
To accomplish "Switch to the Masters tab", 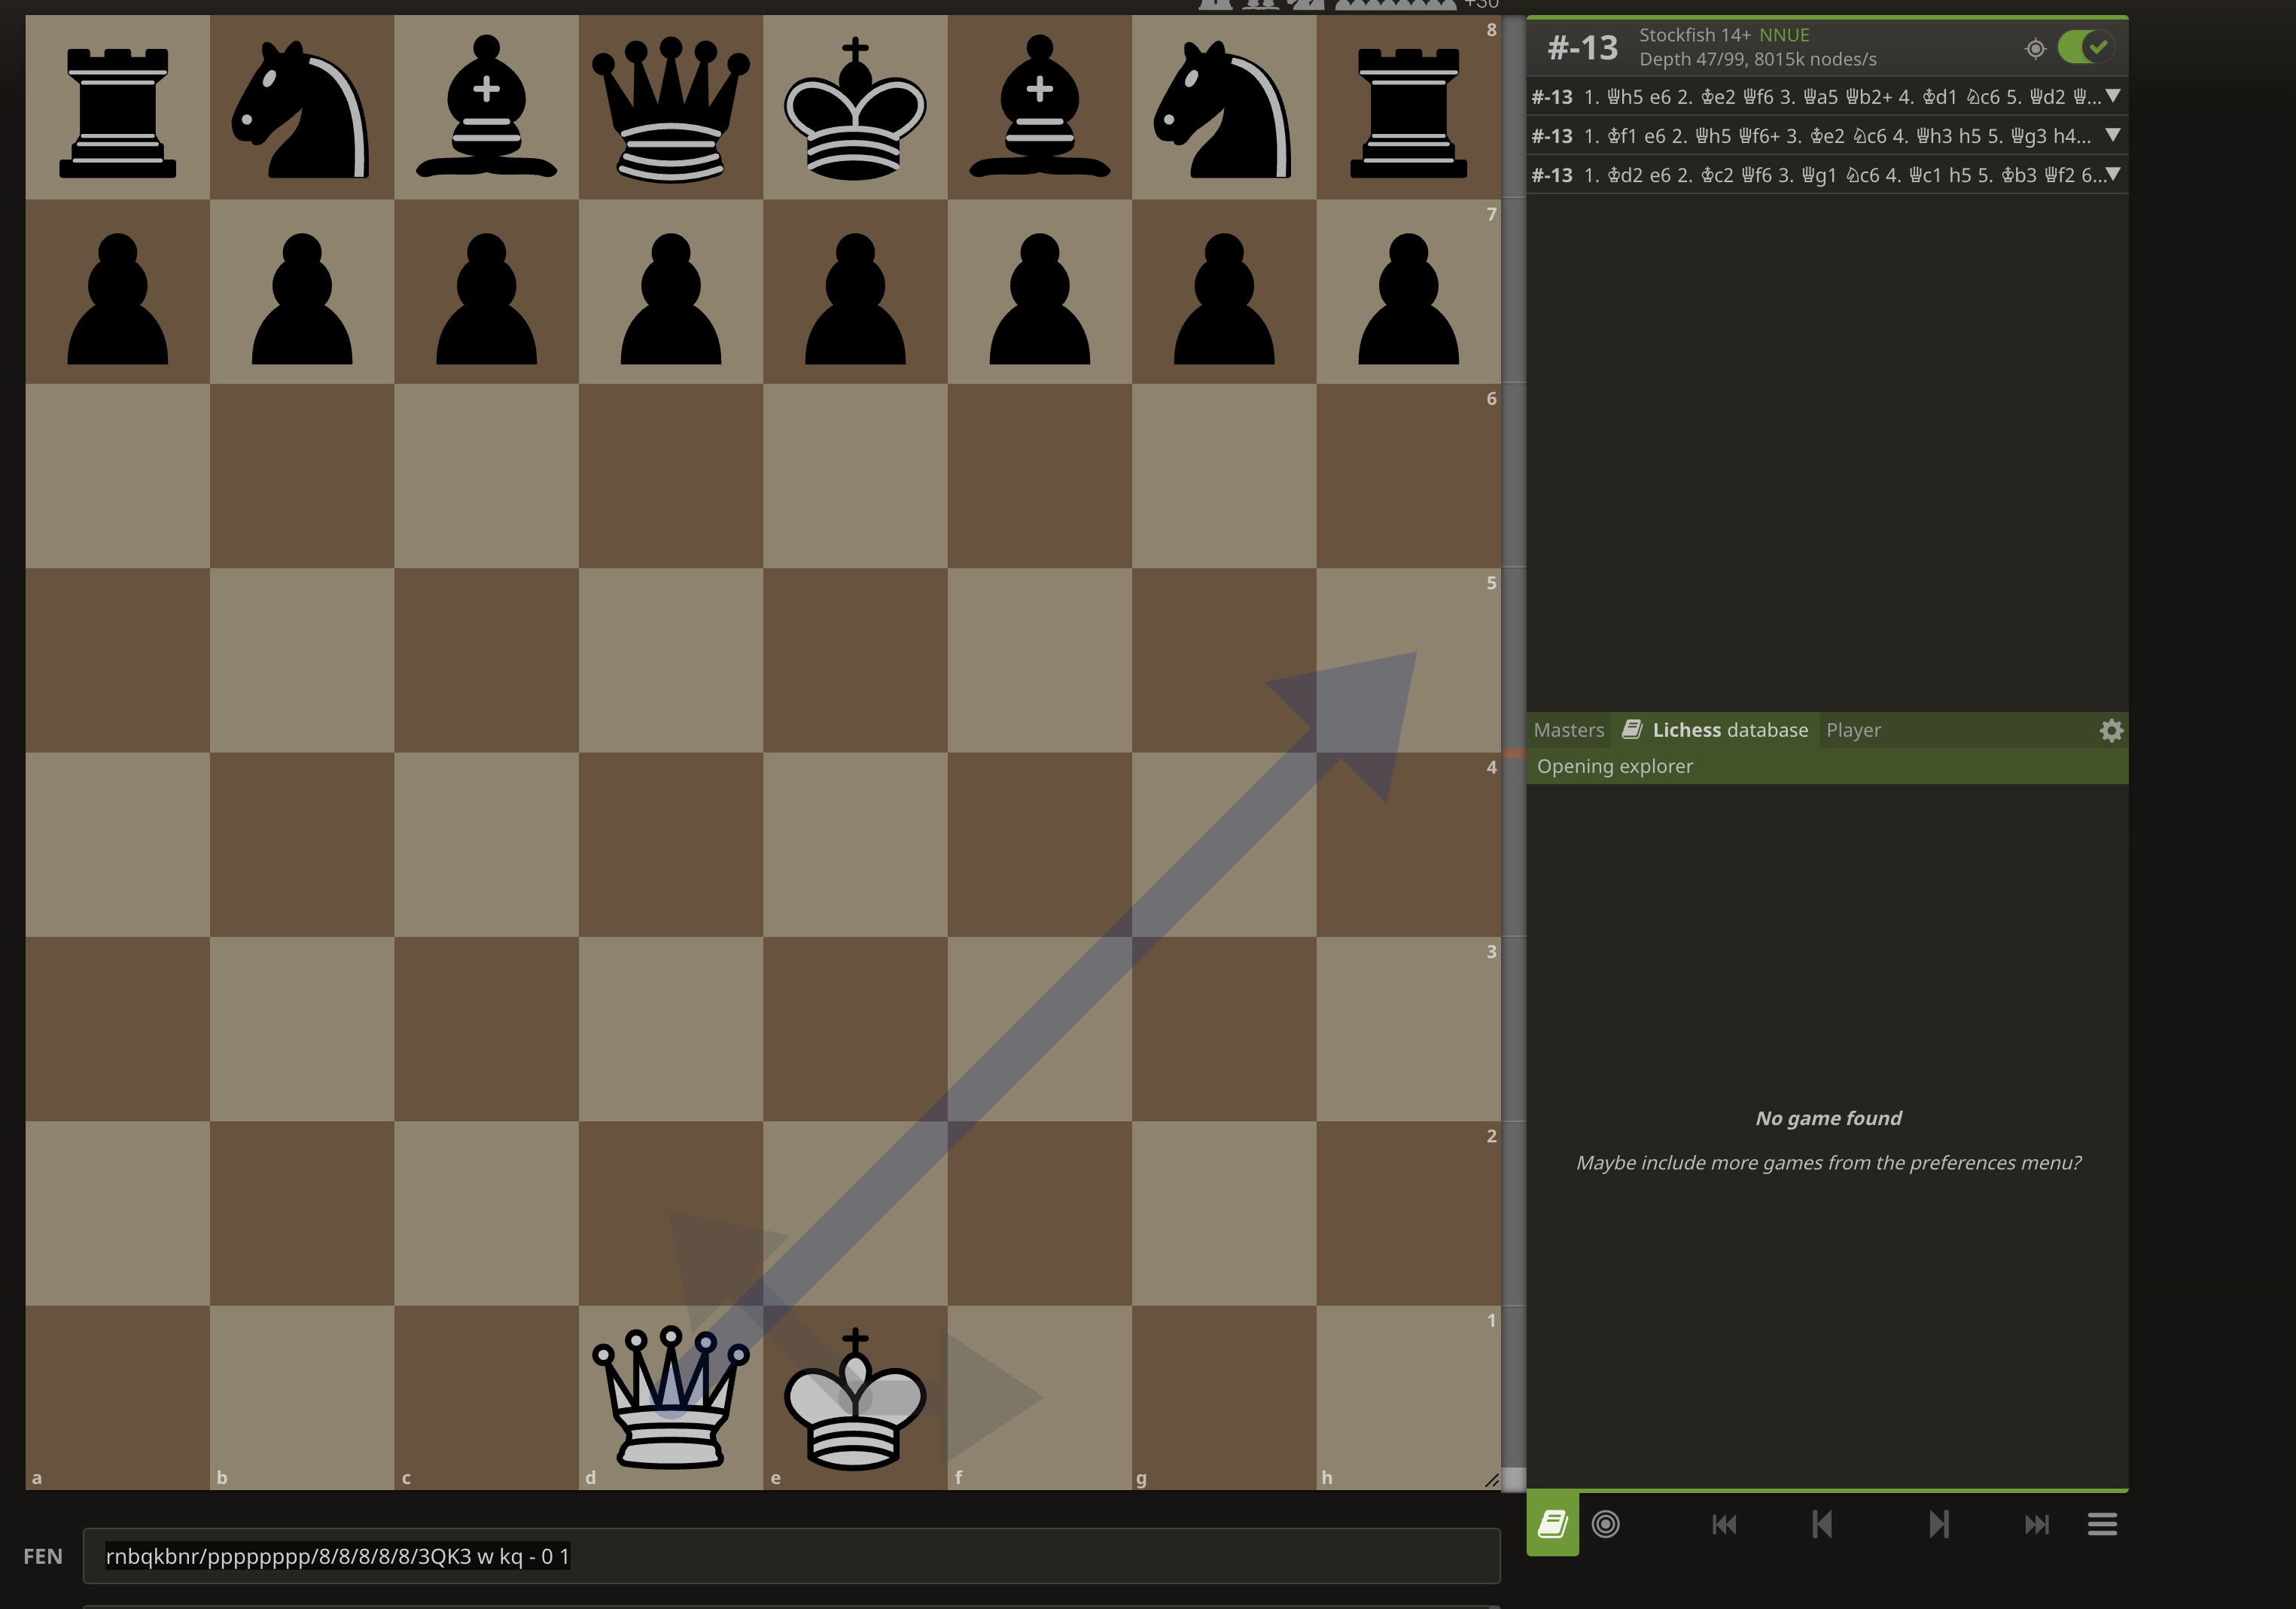I will (x=1569, y=730).
